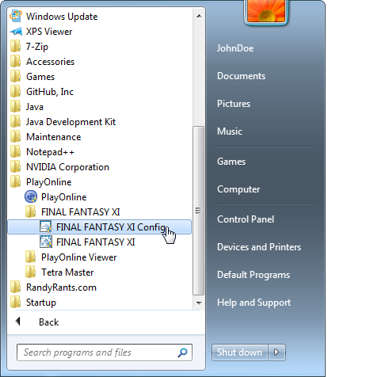Click the scroll down arrow in programs list
This screenshot has width=389, height=377.
coord(199,303)
